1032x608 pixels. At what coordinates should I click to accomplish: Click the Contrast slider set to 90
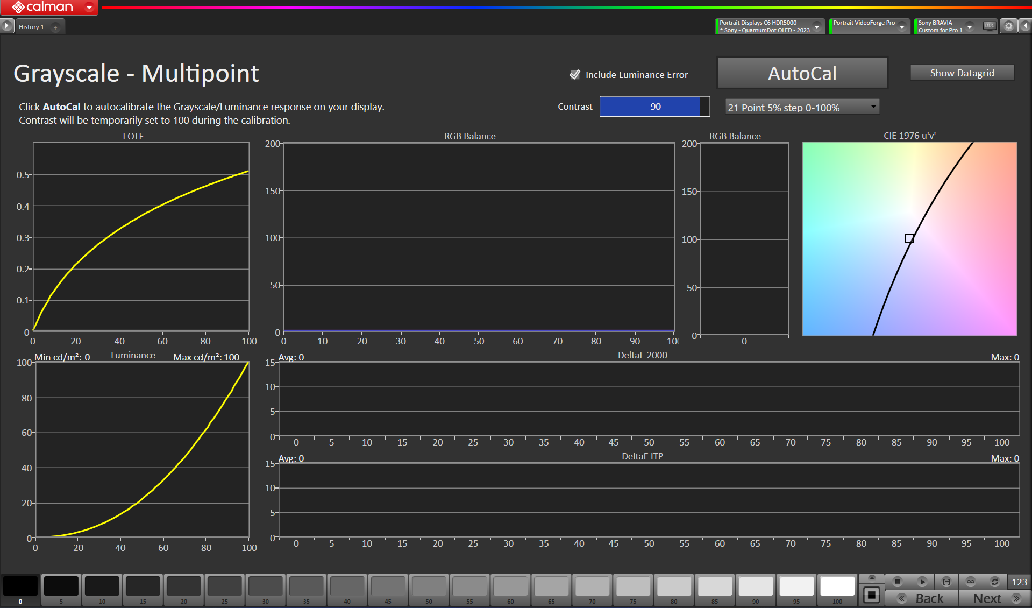coord(654,107)
